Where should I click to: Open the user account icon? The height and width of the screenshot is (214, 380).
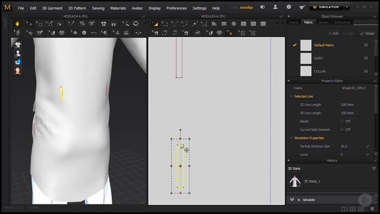[275, 7]
